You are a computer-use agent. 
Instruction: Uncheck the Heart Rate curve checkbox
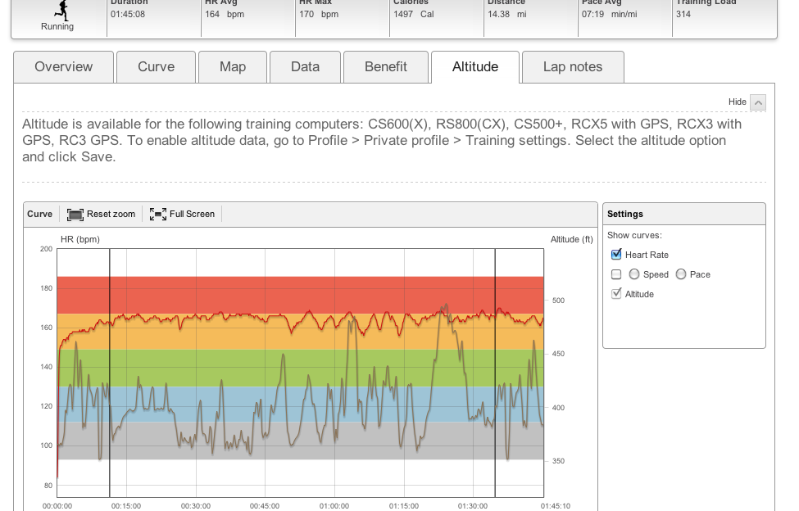[616, 255]
